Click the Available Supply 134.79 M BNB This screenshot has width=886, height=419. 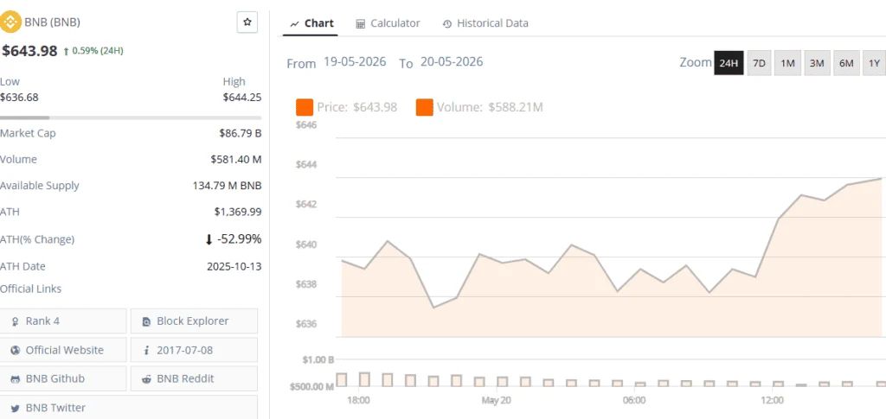tap(228, 186)
